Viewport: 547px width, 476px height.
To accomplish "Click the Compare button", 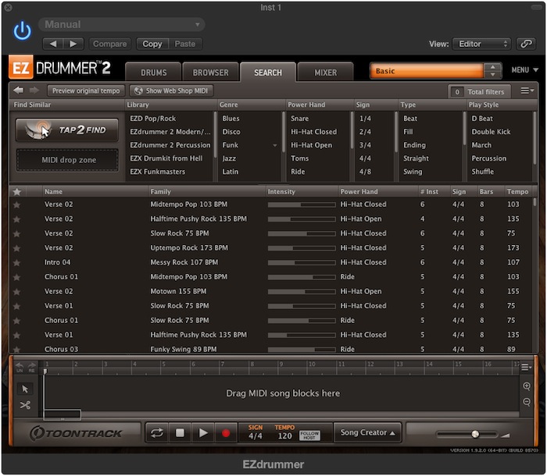I will tap(110, 44).
